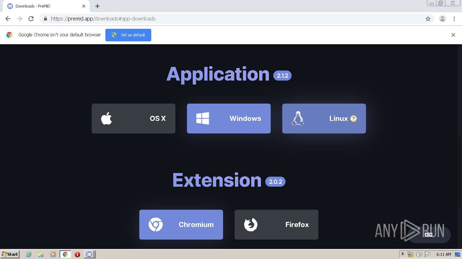Open the page language translate widget

(x=429, y=235)
